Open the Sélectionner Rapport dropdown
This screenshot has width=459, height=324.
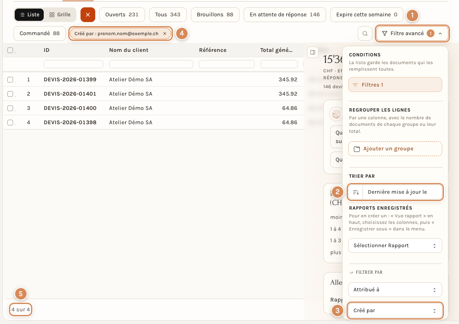[x=395, y=246]
